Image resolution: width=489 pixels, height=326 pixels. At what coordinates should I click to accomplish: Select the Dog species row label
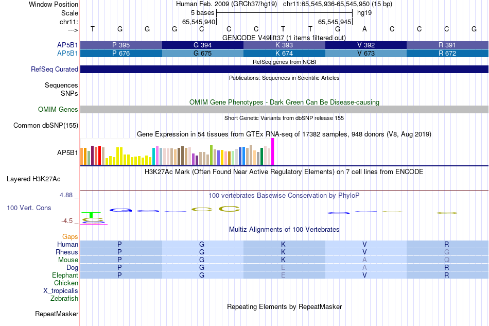pos(72,268)
